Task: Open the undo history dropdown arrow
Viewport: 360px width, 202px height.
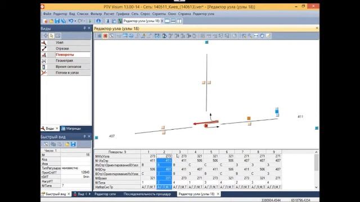Action: (x=75, y=21)
